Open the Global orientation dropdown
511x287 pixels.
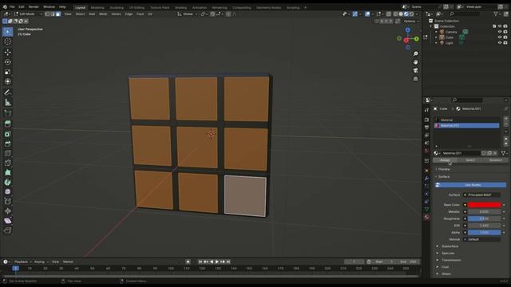point(188,14)
